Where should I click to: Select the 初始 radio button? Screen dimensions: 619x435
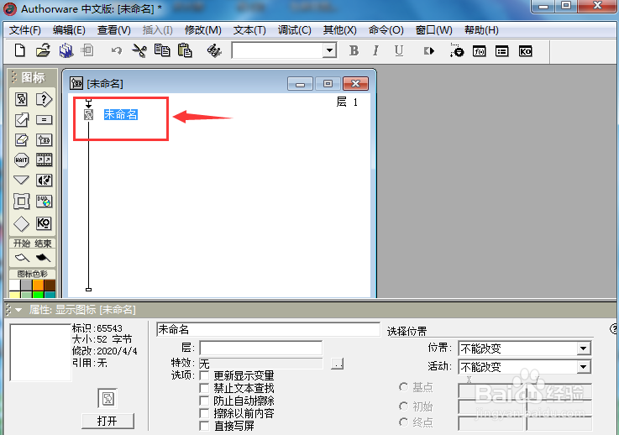pos(403,406)
